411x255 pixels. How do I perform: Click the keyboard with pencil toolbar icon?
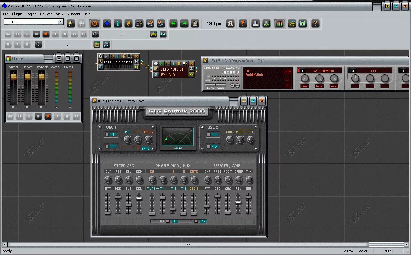266,23
